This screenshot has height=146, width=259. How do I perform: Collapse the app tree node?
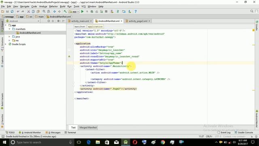6,25
